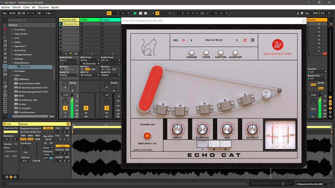Viewport: 335px width, 188px height.
Task: Open the Ver menu
Action: (34, 7)
